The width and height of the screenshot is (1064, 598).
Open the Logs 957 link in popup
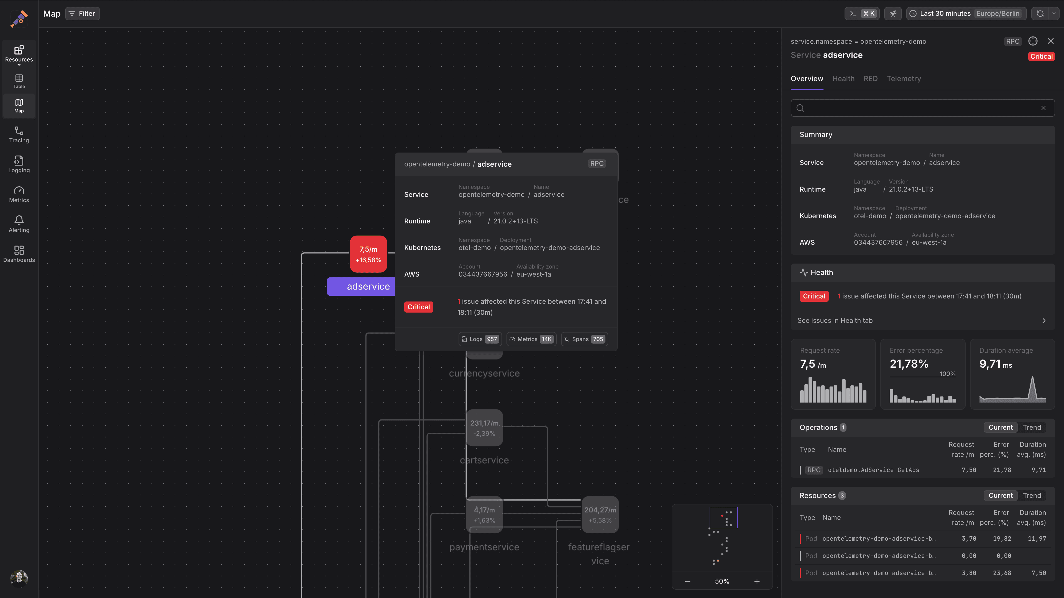point(480,339)
